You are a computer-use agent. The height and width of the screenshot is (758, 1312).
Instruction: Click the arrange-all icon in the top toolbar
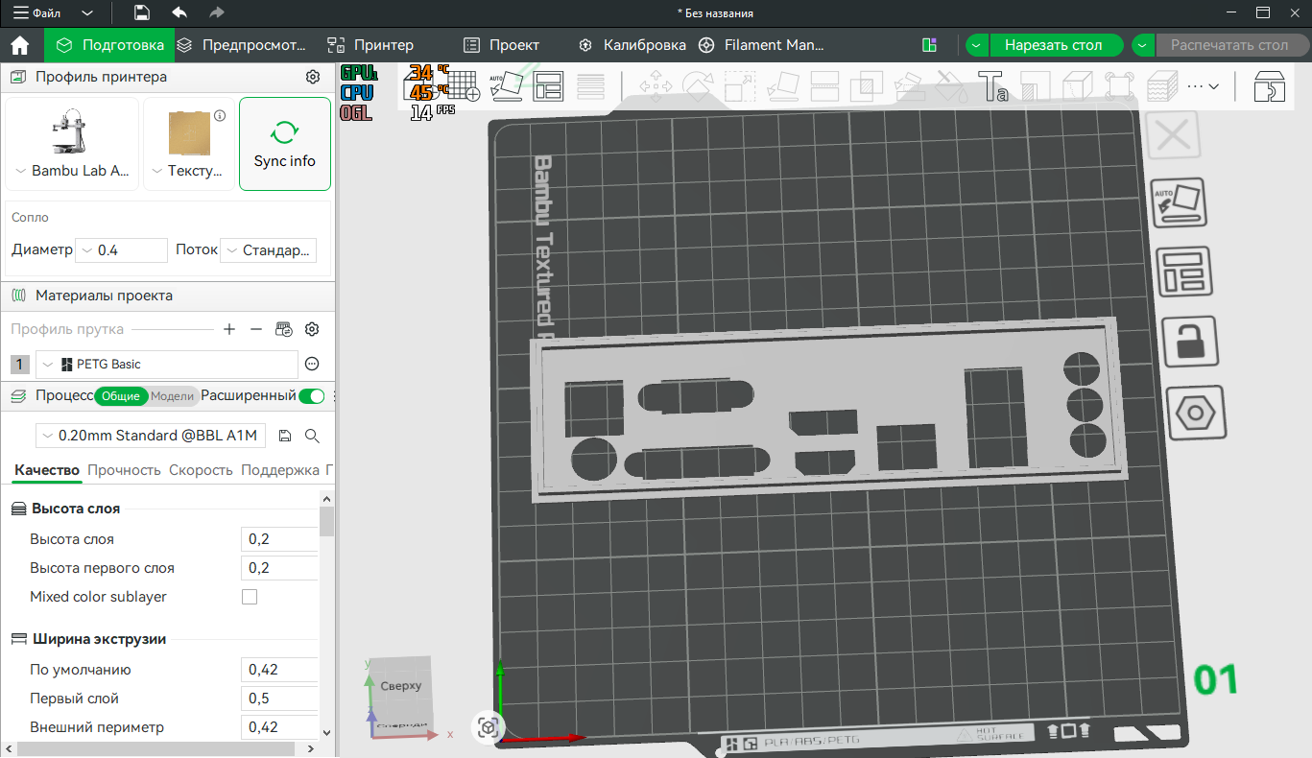click(548, 85)
